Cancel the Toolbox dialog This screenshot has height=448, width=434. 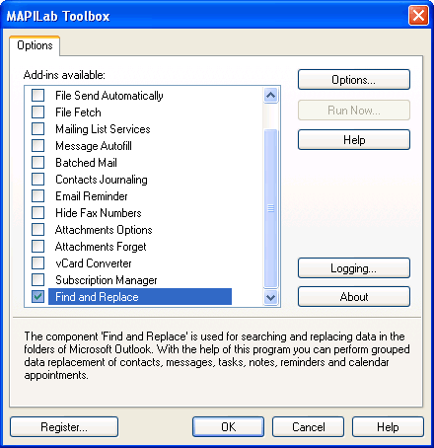(308, 427)
